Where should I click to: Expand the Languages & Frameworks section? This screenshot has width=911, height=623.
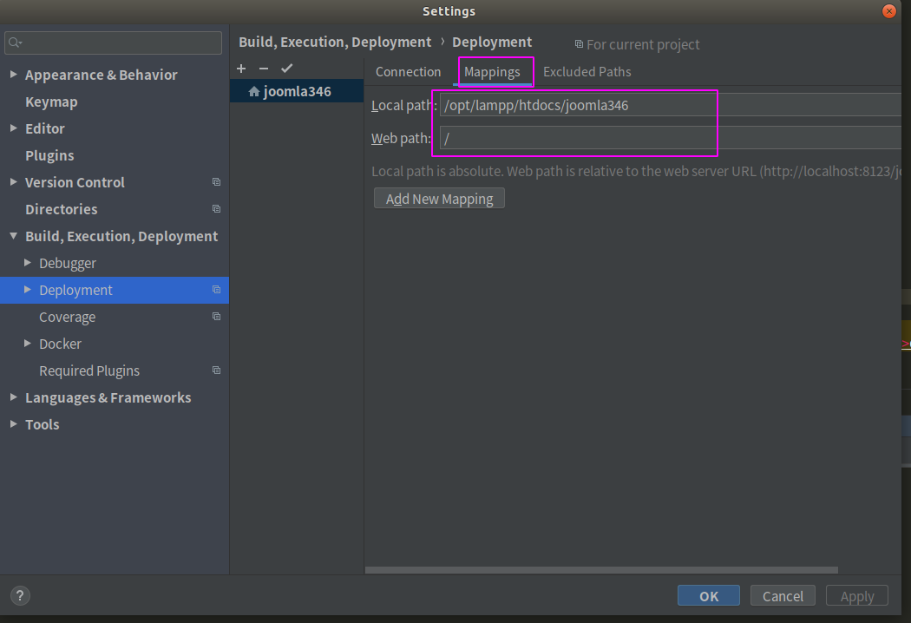coord(13,397)
